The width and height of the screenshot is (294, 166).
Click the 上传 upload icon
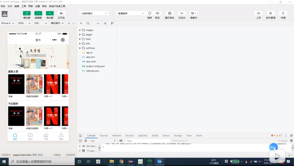(x=258, y=13)
